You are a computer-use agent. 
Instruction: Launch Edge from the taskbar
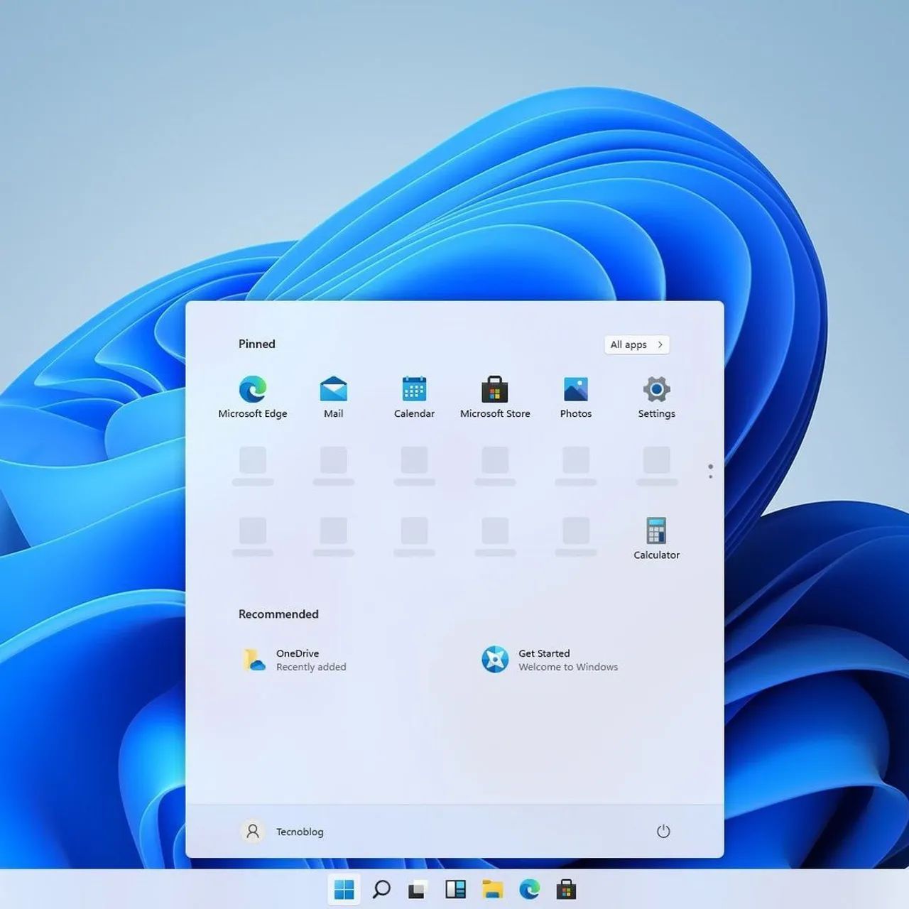(x=529, y=889)
